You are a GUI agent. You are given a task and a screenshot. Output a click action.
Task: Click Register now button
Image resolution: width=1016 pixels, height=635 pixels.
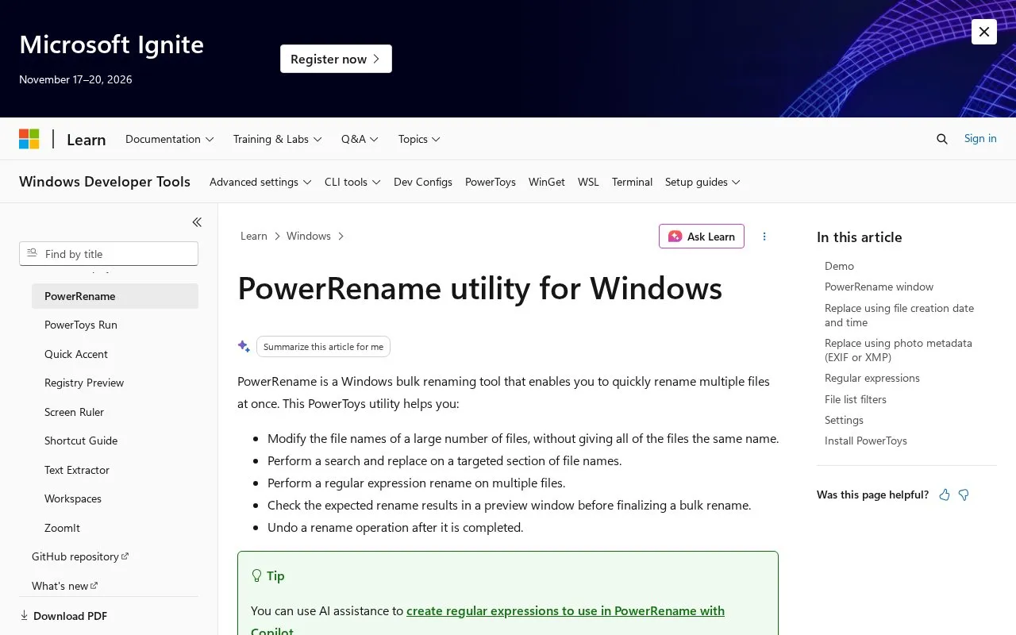click(336, 59)
